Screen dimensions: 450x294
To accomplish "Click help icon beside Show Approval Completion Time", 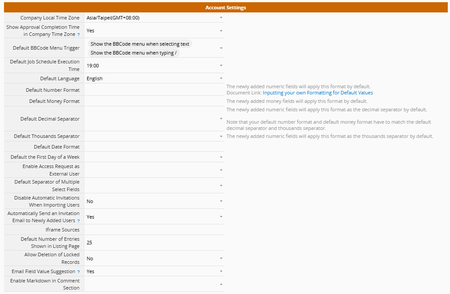I will point(79,35).
